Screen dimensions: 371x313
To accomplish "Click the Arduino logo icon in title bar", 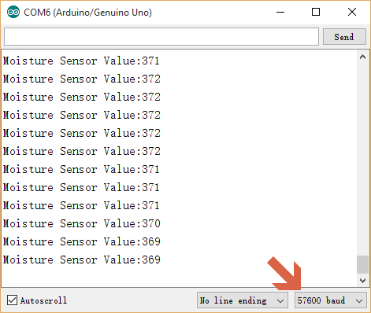I will [13, 12].
